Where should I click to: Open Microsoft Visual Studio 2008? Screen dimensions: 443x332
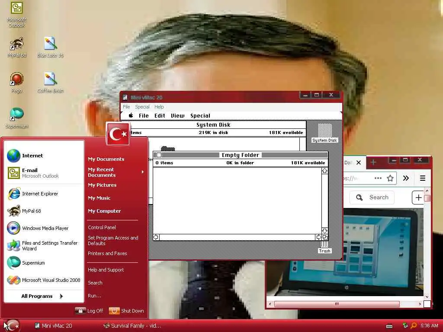pos(45,280)
